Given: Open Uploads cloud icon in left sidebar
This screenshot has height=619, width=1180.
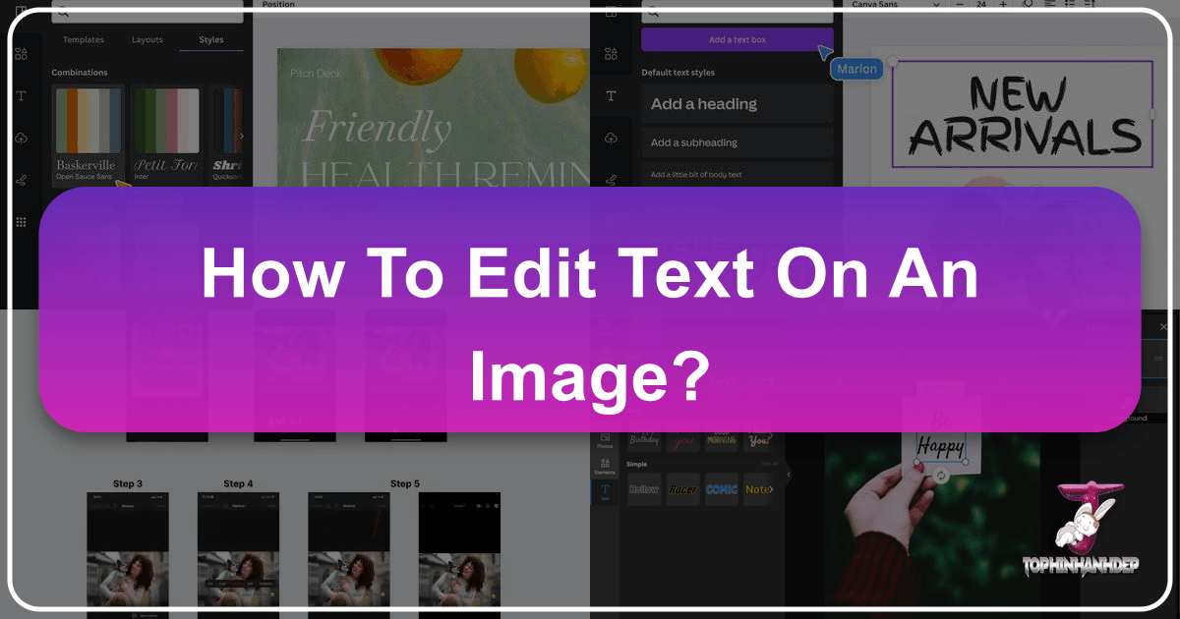Looking at the screenshot, I should tap(21, 139).
